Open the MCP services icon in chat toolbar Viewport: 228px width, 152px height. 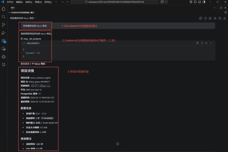pos(210,18)
